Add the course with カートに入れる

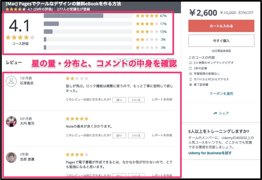221,26
